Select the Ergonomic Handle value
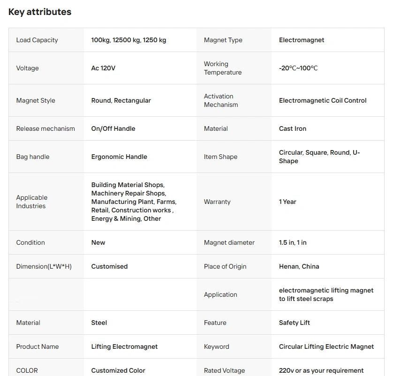The width and height of the screenshot is (394, 376). coord(119,157)
